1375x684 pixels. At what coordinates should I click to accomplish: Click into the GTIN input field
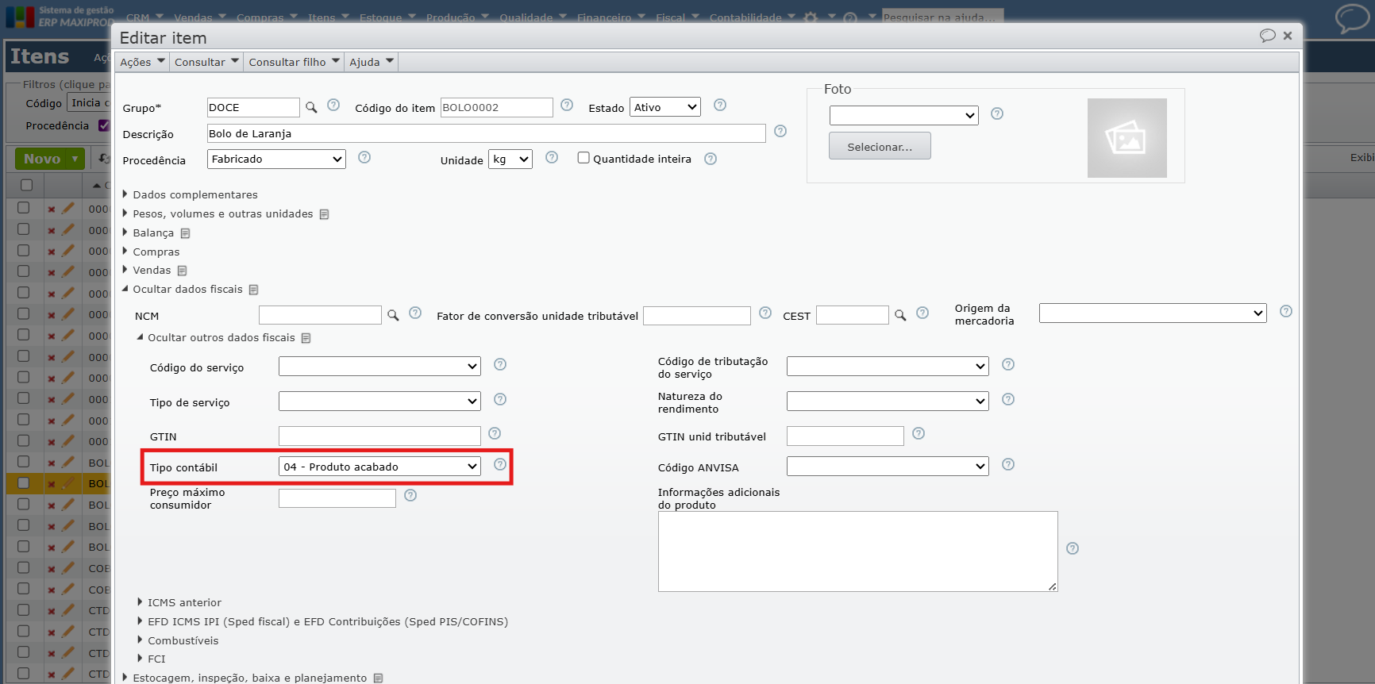[379, 436]
